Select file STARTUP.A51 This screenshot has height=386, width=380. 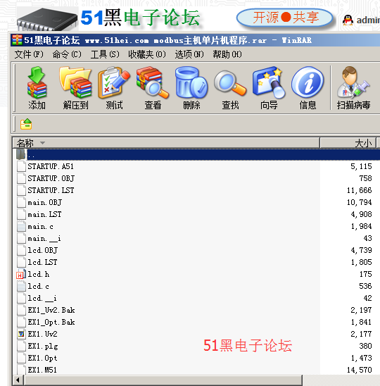coord(51,166)
